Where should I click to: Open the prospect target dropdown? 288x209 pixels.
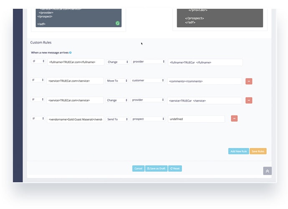point(148,119)
